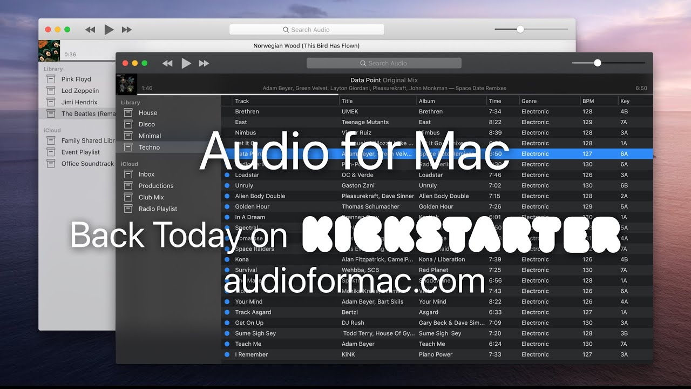Adjust volume slider knob in dark window
691x389 pixels.
[x=598, y=63]
